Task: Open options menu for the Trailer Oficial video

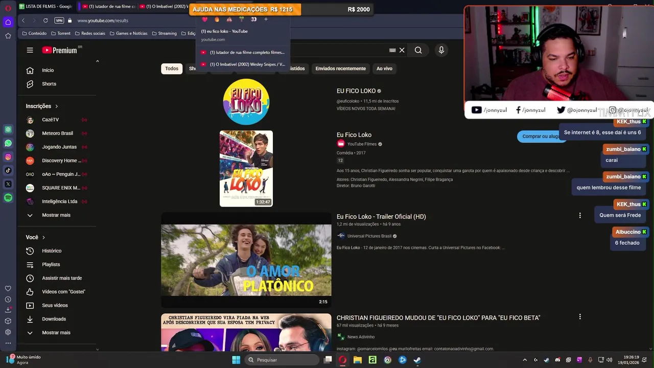Action: (x=580, y=216)
